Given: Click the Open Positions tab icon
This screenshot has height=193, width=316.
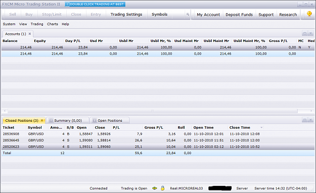Looking at the screenshot, I should [x=95, y=120].
